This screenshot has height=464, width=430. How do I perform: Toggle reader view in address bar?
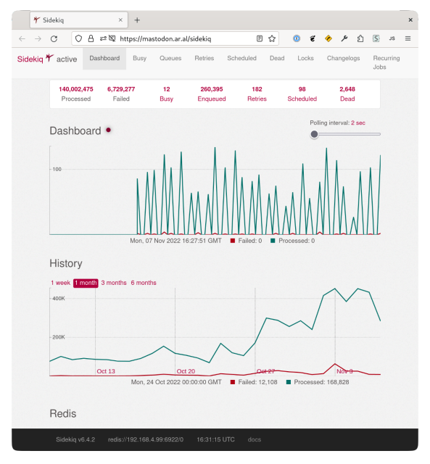(x=260, y=38)
